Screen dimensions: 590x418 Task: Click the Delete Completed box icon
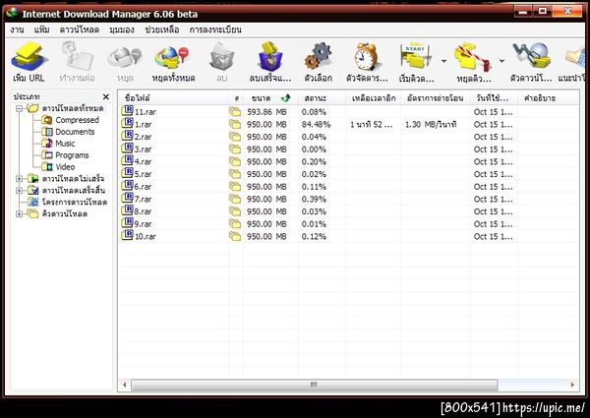[x=269, y=56]
